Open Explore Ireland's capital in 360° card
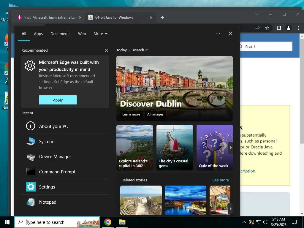Viewport: 304px width, 228px height. pos(134,148)
